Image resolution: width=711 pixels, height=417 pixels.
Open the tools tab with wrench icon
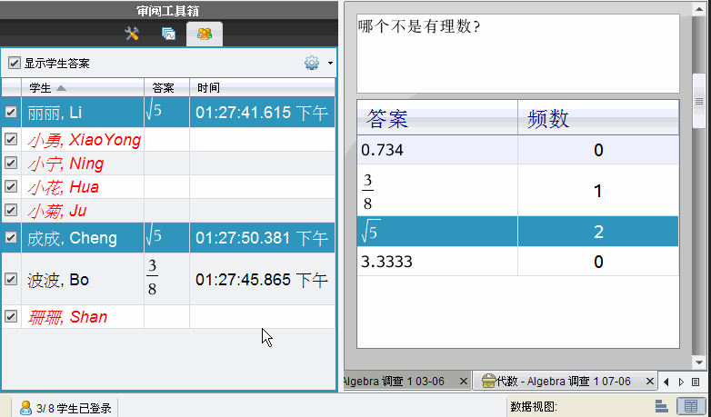(x=132, y=35)
